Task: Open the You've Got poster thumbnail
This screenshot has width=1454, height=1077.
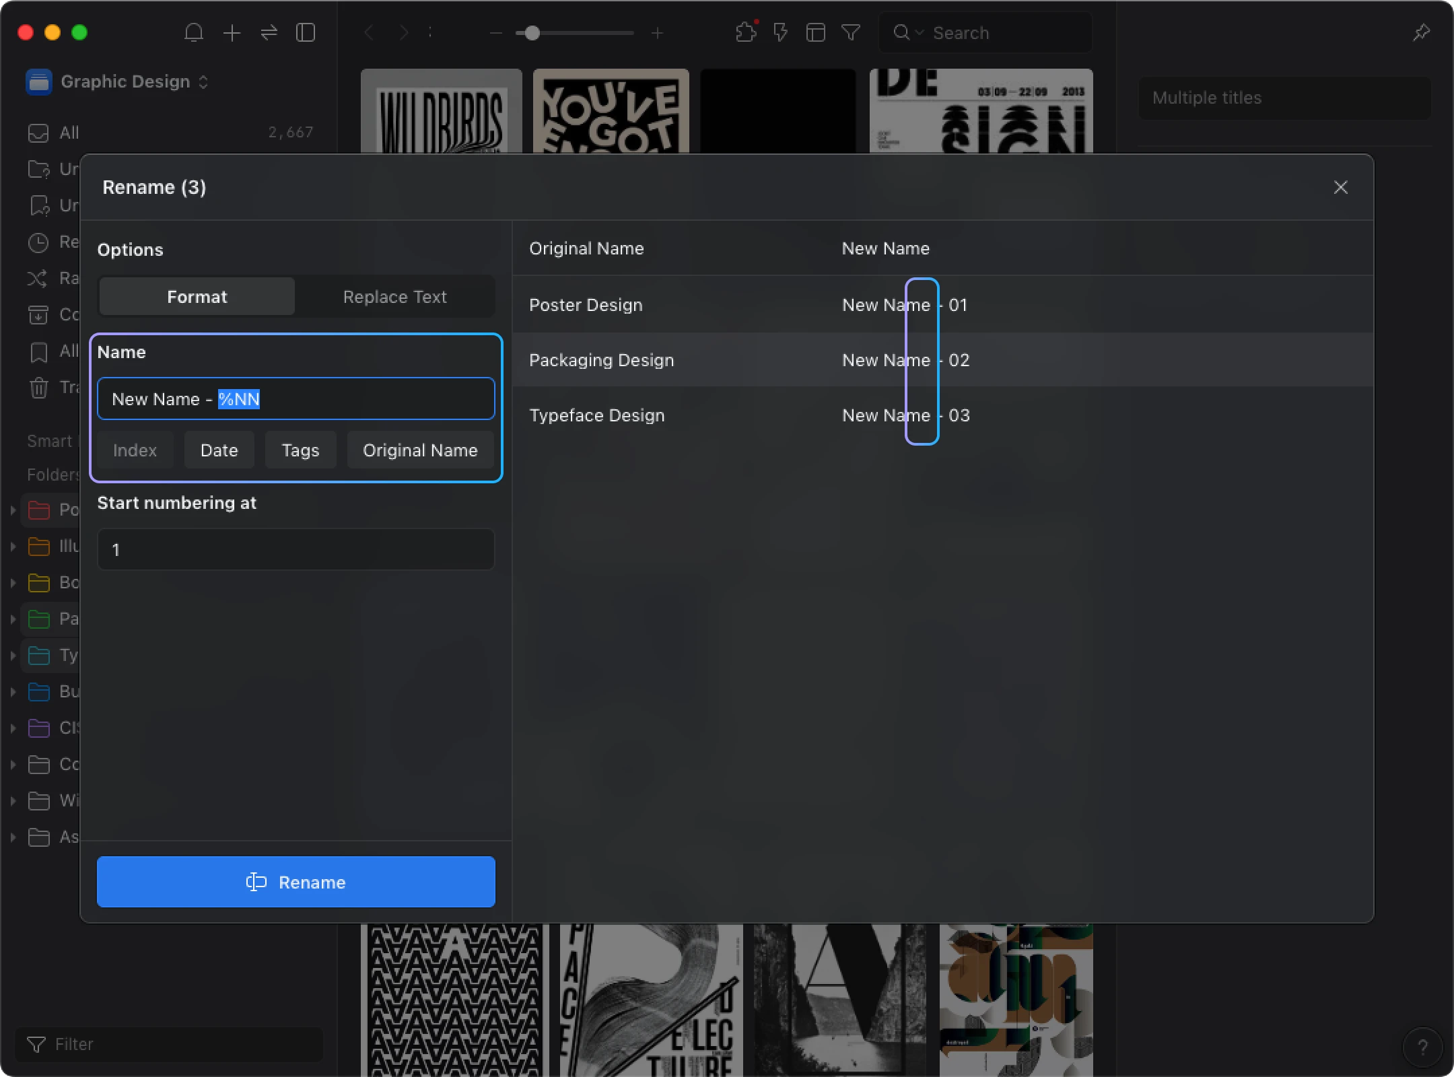Action: pyautogui.click(x=611, y=111)
